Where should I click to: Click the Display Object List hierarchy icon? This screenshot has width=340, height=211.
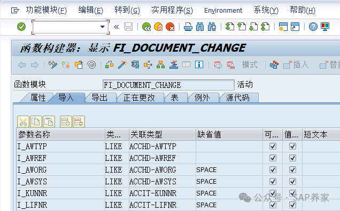pyautogui.click(x=161, y=64)
